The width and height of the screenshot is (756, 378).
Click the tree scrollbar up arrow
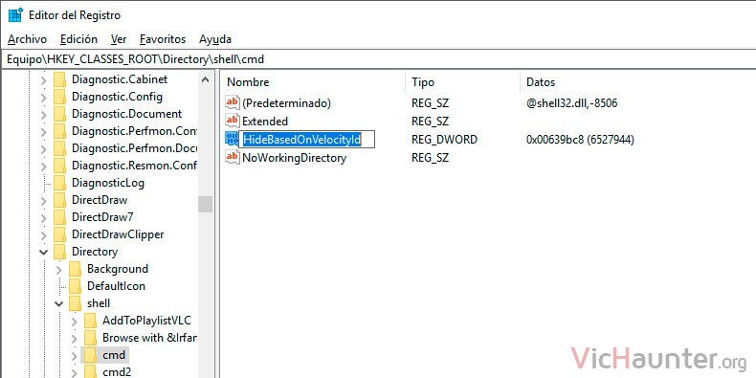206,79
